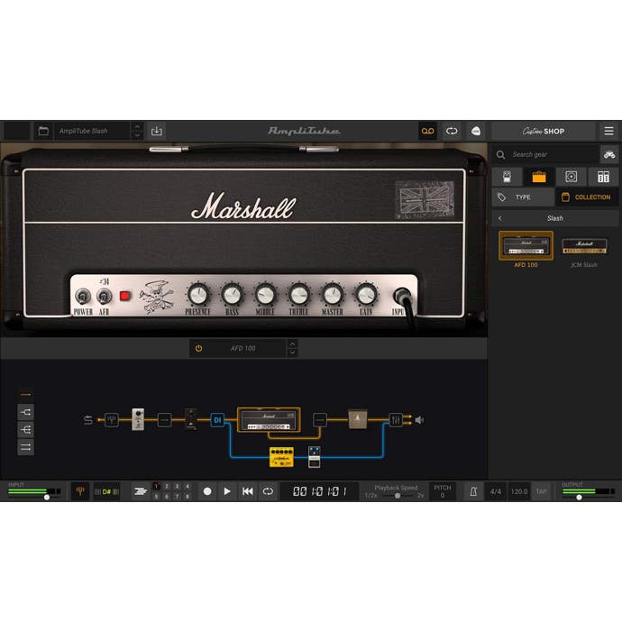Rewind to start button

[x=248, y=491]
